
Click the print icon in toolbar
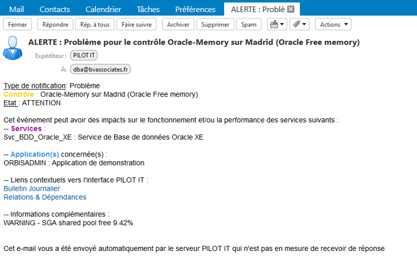[x=274, y=25]
